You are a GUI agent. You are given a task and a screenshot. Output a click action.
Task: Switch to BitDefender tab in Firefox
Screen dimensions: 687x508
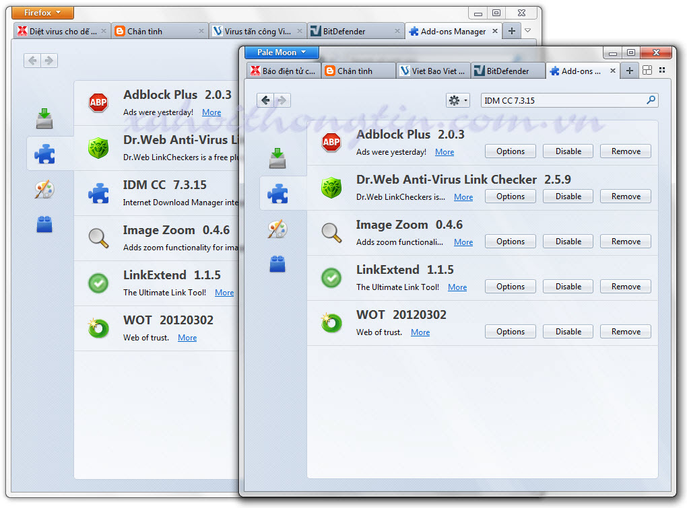(355, 31)
